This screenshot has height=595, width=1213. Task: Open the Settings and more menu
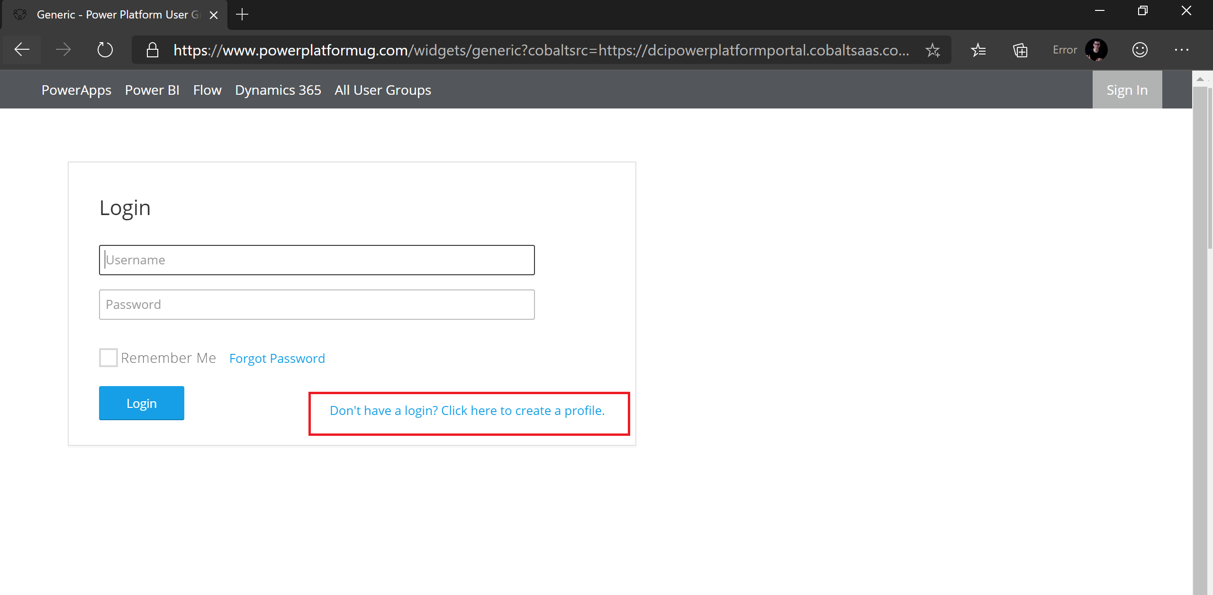tap(1181, 50)
